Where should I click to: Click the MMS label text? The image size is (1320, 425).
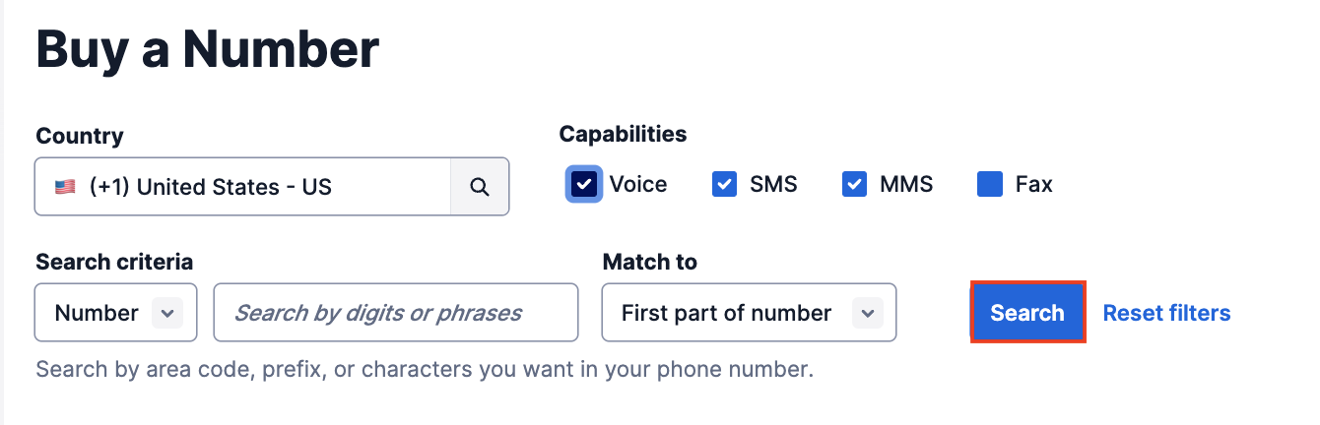[x=907, y=184]
